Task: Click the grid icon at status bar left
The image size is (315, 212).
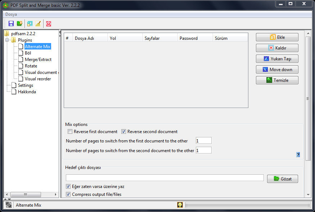Action: 8,205
